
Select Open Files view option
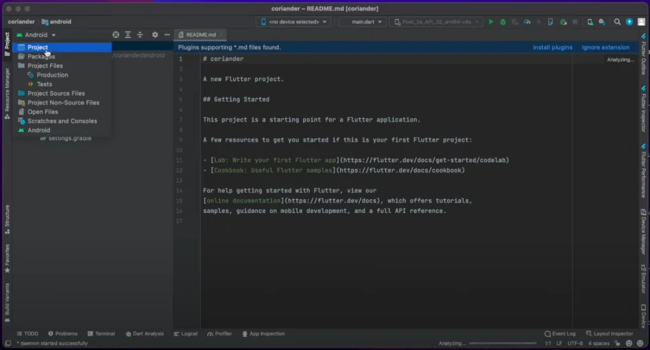(62, 112)
